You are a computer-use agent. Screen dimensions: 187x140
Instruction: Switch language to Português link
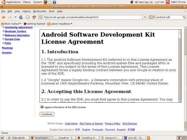click(x=98, y=129)
